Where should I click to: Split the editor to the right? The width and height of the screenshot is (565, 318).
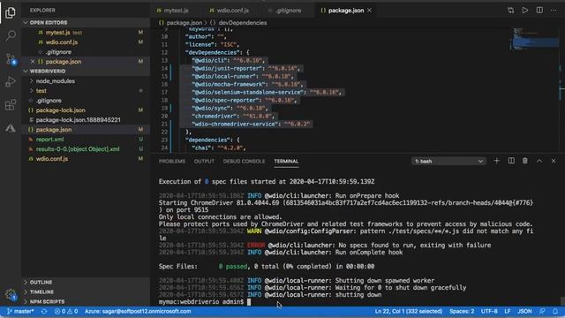pyautogui.click(x=539, y=11)
